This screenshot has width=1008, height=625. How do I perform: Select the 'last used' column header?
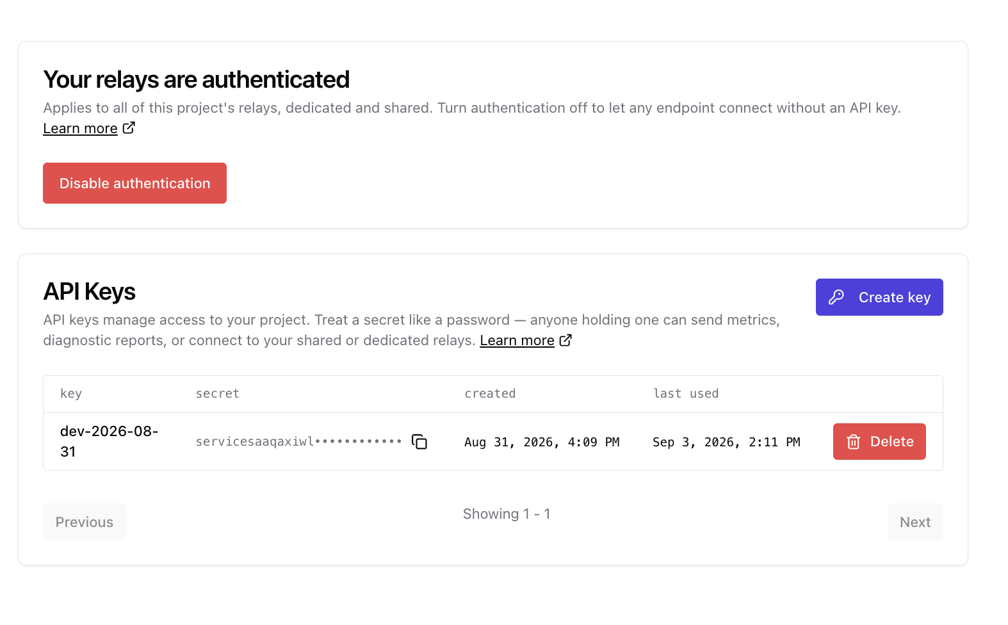(x=686, y=394)
